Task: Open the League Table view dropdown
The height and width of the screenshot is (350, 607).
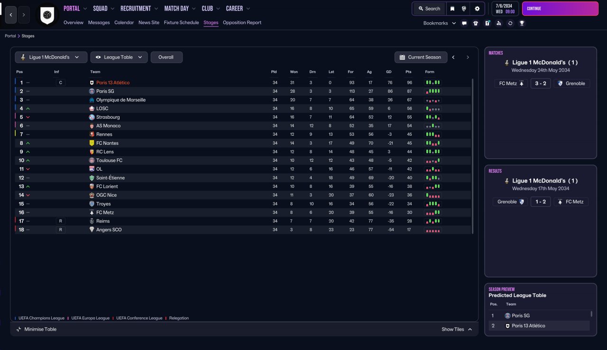Action: coord(119,57)
